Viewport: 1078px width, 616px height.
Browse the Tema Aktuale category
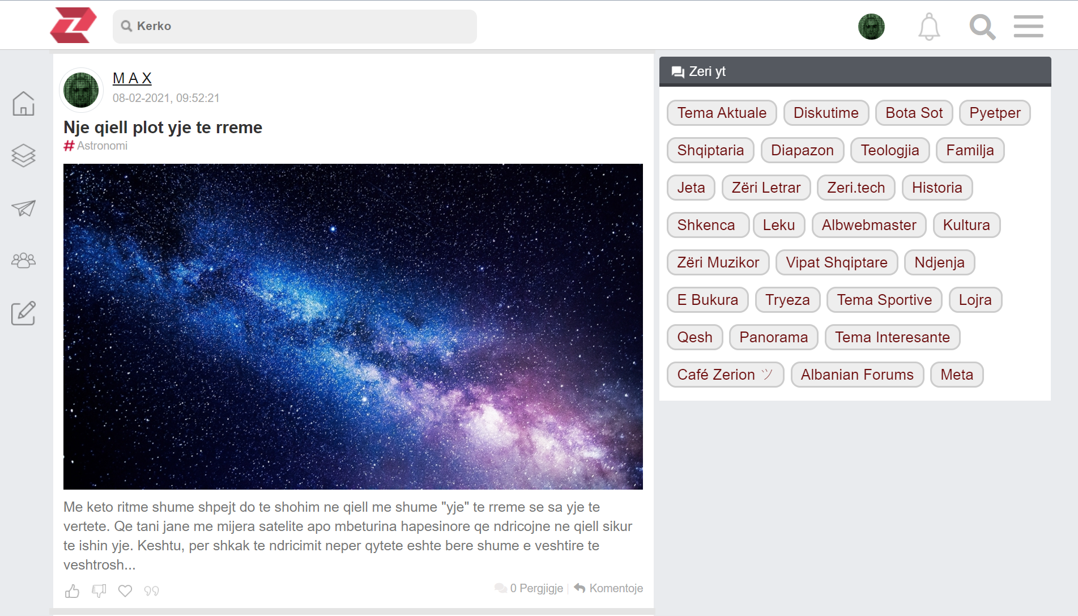[721, 112]
